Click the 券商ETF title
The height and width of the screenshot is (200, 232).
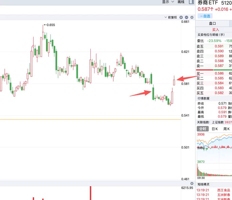click(x=207, y=3)
